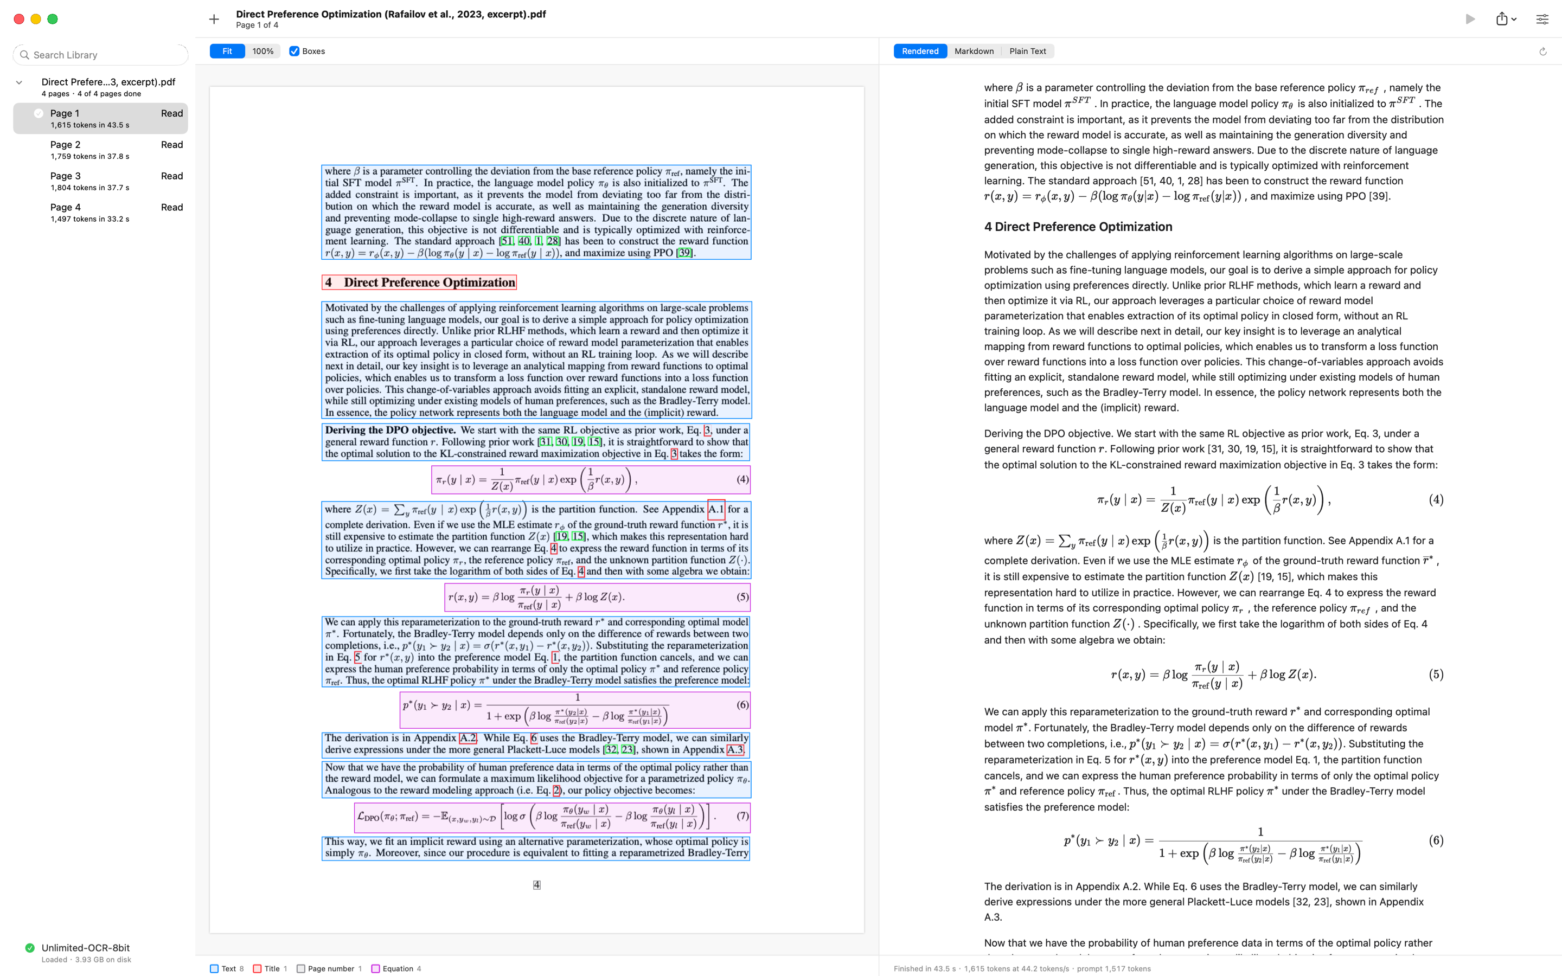Select the Page 1 row in sidebar
Viewport: 1562px width, 976px height.
click(101, 119)
